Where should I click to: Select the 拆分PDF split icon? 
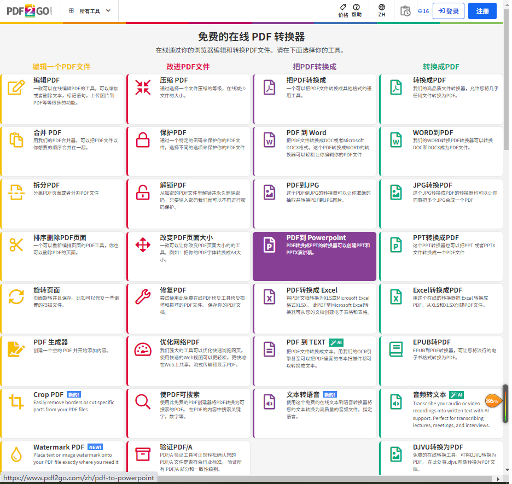pyautogui.click(x=16, y=193)
